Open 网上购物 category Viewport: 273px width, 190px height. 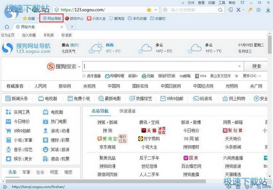234,99
